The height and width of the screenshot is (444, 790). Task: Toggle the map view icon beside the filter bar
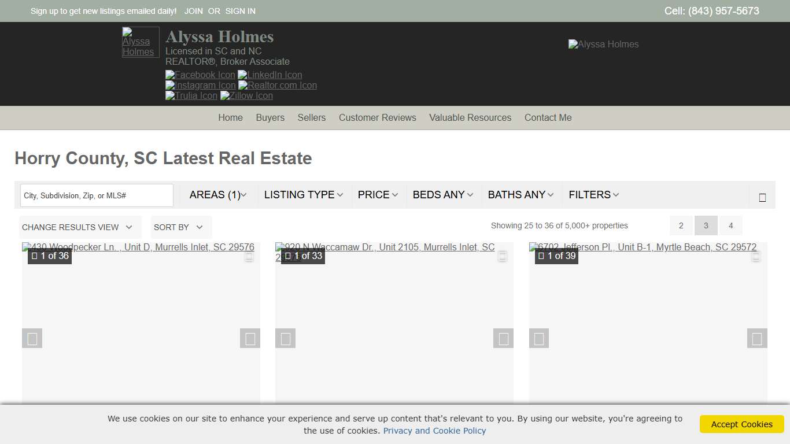pyautogui.click(x=761, y=195)
